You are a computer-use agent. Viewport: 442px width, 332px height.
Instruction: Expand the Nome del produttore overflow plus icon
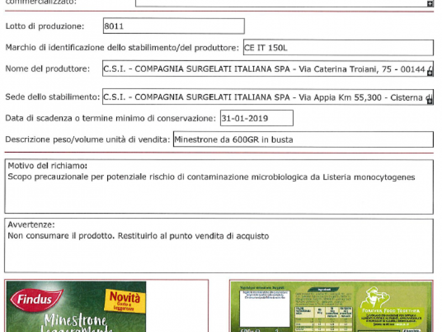(x=430, y=73)
